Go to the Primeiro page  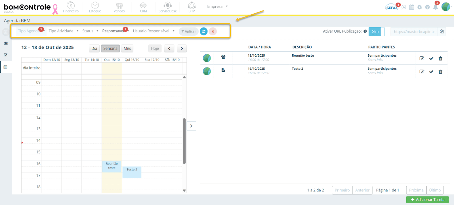click(x=342, y=190)
